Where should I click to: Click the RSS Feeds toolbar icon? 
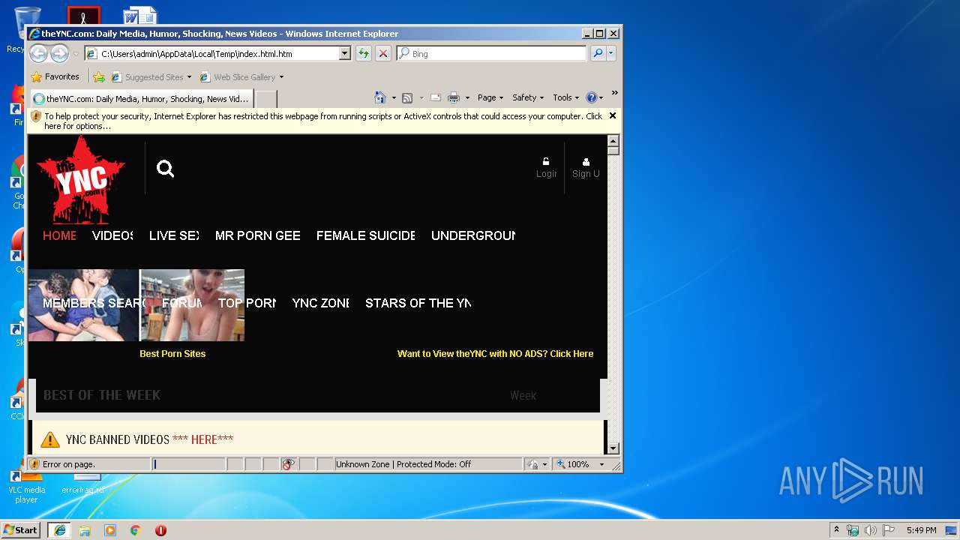click(x=407, y=97)
